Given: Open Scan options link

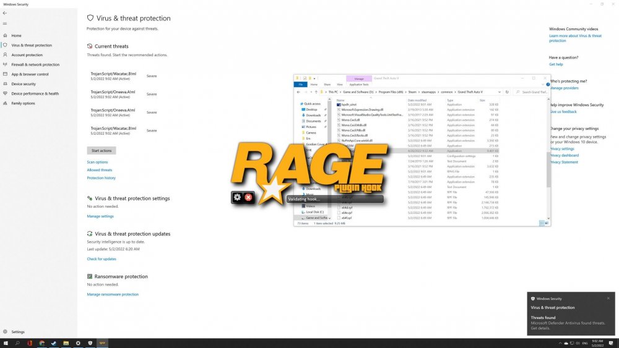Looking at the screenshot, I should tap(97, 162).
